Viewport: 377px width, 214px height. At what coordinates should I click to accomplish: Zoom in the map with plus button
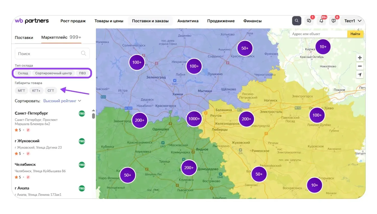360,58
